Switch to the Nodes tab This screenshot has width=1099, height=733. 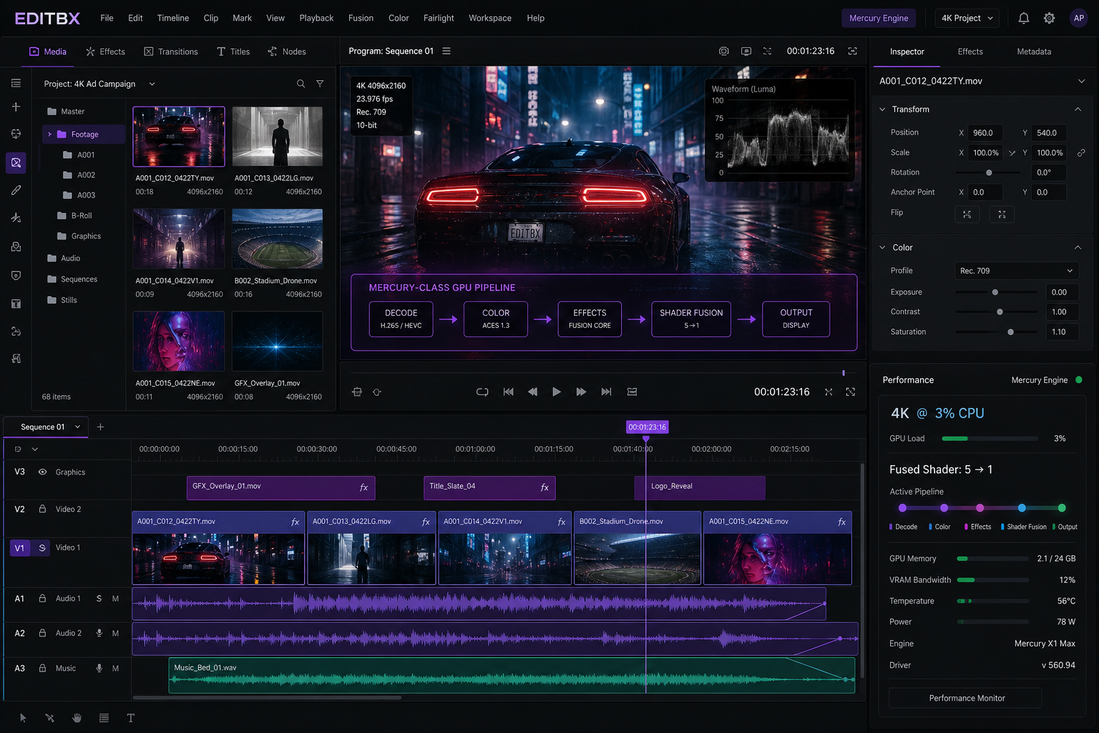pos(287,52)
